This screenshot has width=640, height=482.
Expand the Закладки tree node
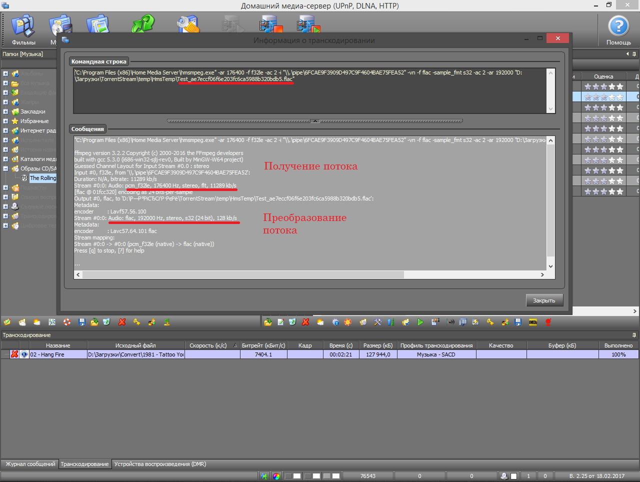5,111
